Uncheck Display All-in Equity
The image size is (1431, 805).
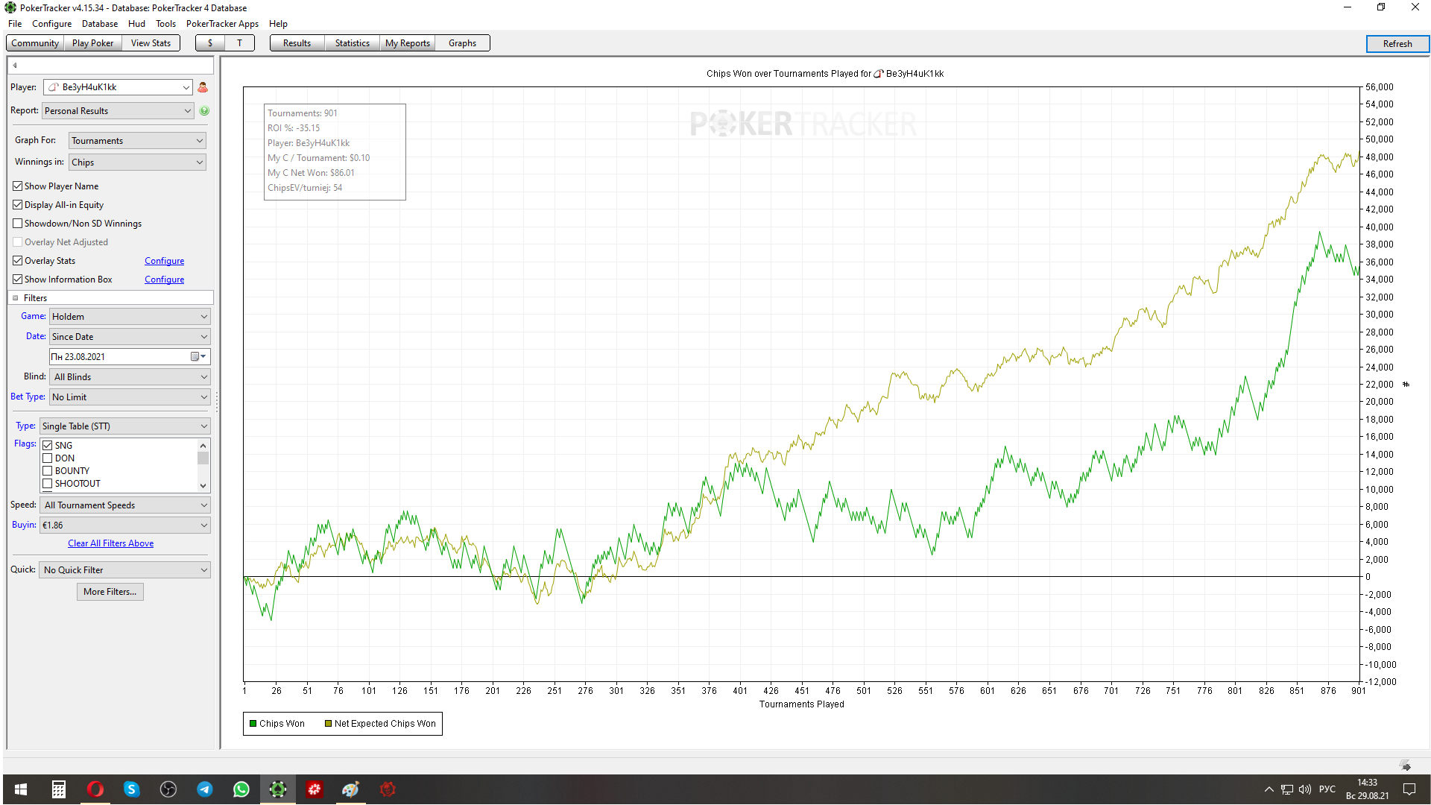click(18, 205)
